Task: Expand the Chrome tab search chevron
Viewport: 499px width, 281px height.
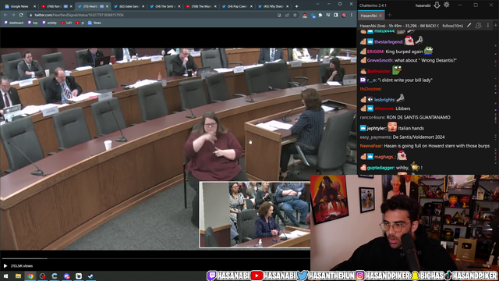Action: click(x=317, y=4)
